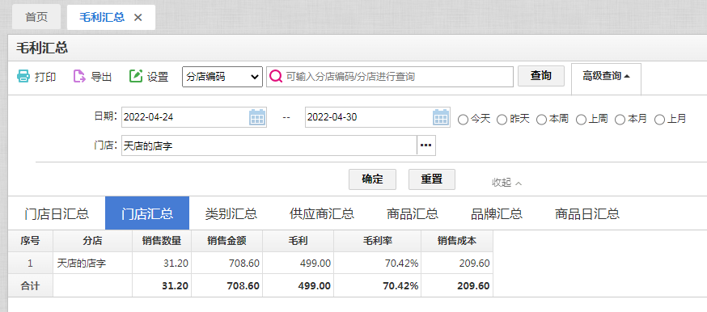Viewport: 707px width, 312px height.
Task: Click table cell 天店的店字 in row 1
Action: (x=92, y=263)
